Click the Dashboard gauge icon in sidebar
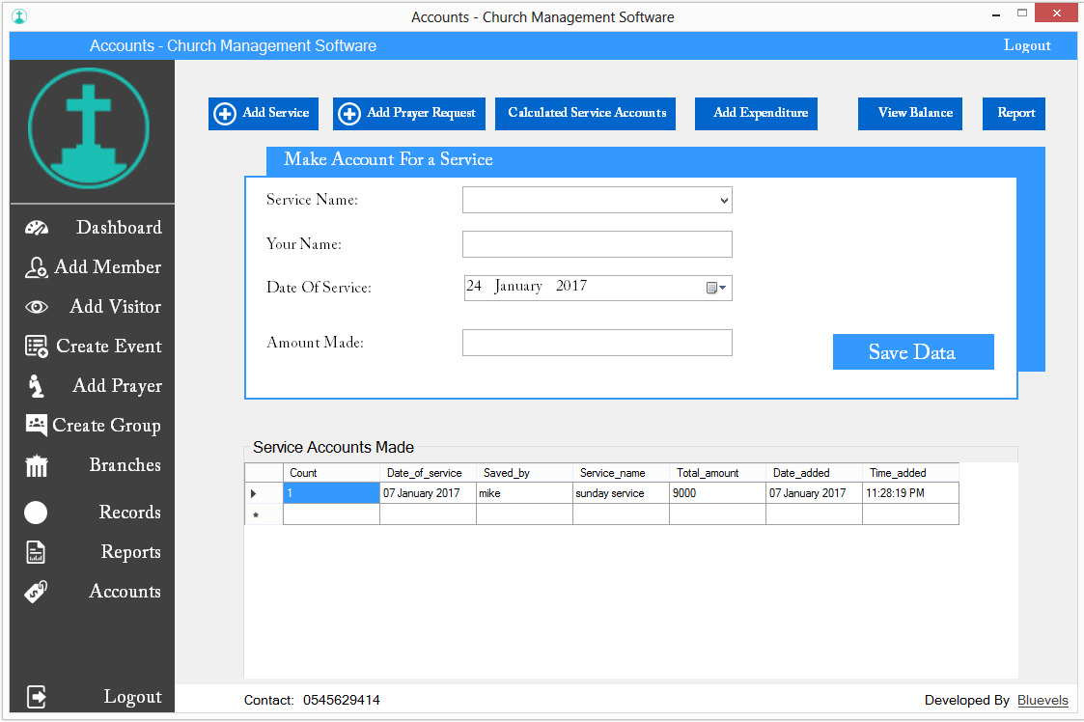1084x722 pixels. pos(37,229)
